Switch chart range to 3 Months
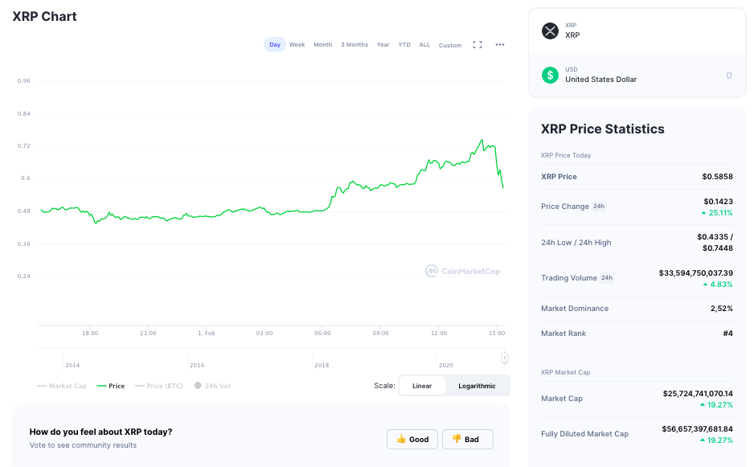This screenshot has width=754, height=467. 354,45
